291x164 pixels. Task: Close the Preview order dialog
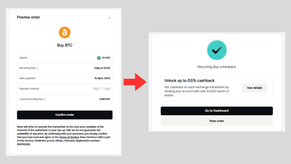[x=109, y=17]
